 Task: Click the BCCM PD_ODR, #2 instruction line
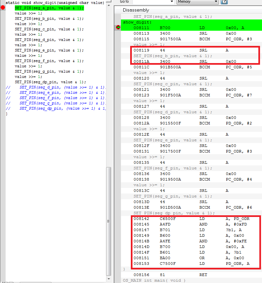point(191,123)
